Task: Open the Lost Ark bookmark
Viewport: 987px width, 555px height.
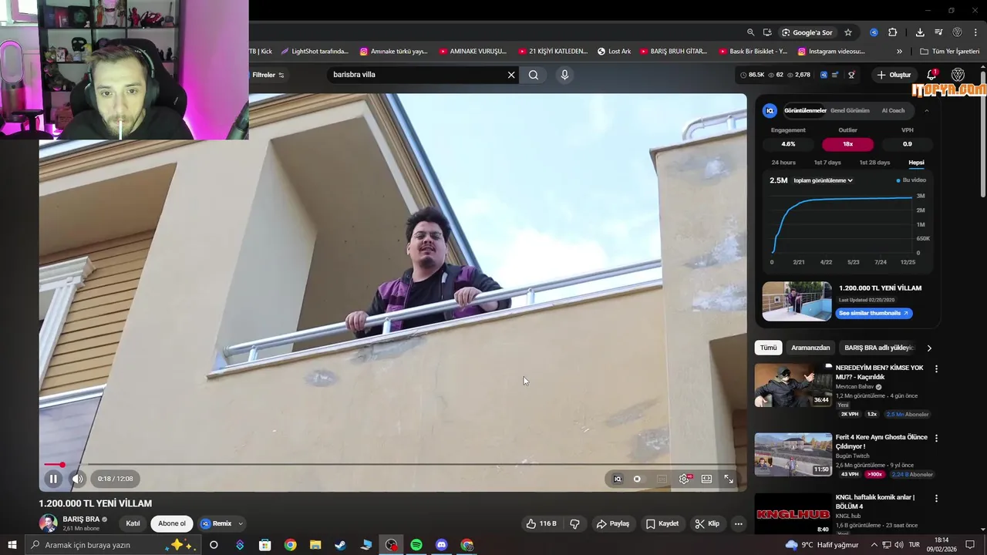Action: (614, 52)
